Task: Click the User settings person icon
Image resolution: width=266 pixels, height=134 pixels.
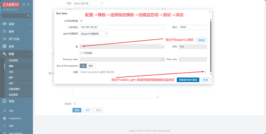Action: click(x=4, y=133)
